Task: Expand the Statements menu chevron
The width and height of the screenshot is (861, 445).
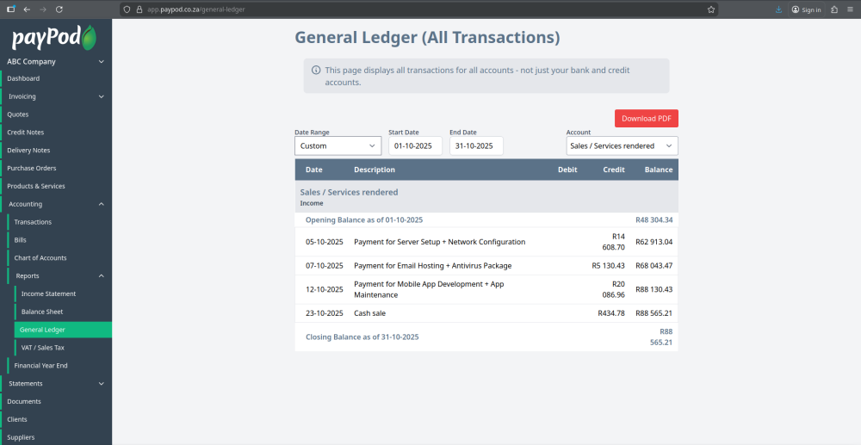Action: coord(101,384)
